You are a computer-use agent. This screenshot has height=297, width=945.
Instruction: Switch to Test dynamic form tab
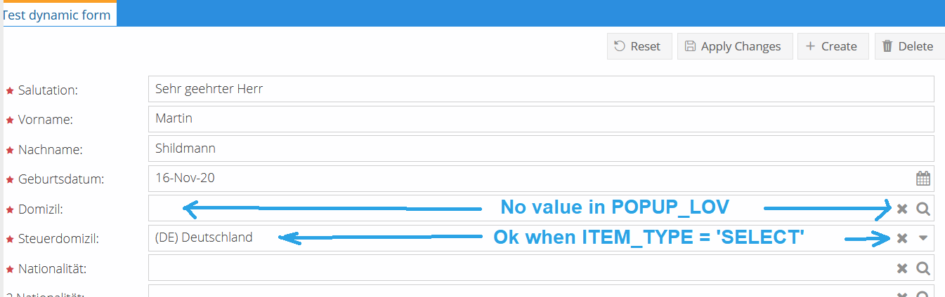58,15
